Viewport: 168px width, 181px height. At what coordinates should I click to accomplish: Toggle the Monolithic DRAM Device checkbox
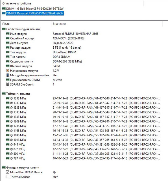pyautogui.click(x=8, y=172)
